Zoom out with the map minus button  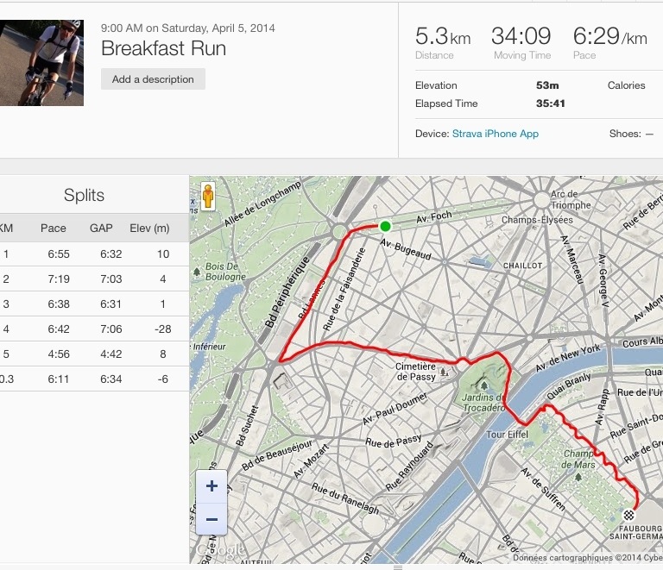(212, 519)
